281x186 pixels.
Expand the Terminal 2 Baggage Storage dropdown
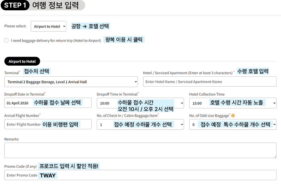(71, 82)
